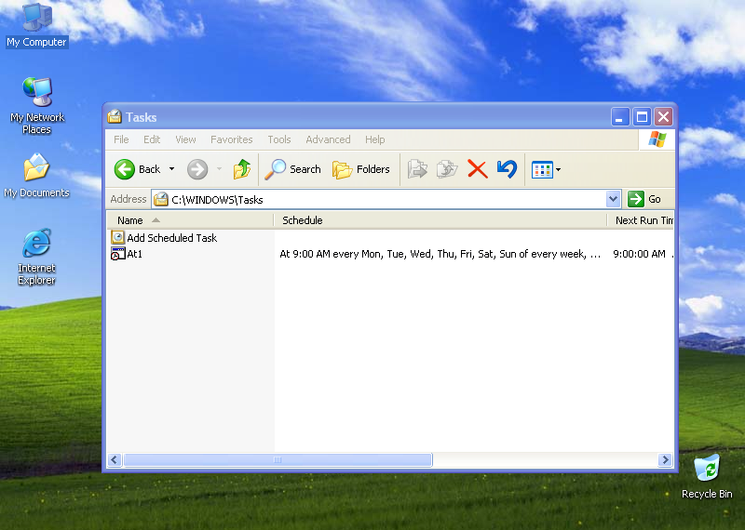Screen dimensions: 745x530
Task: Click the Copy To toolbar icon
Action: click(447, 169)
